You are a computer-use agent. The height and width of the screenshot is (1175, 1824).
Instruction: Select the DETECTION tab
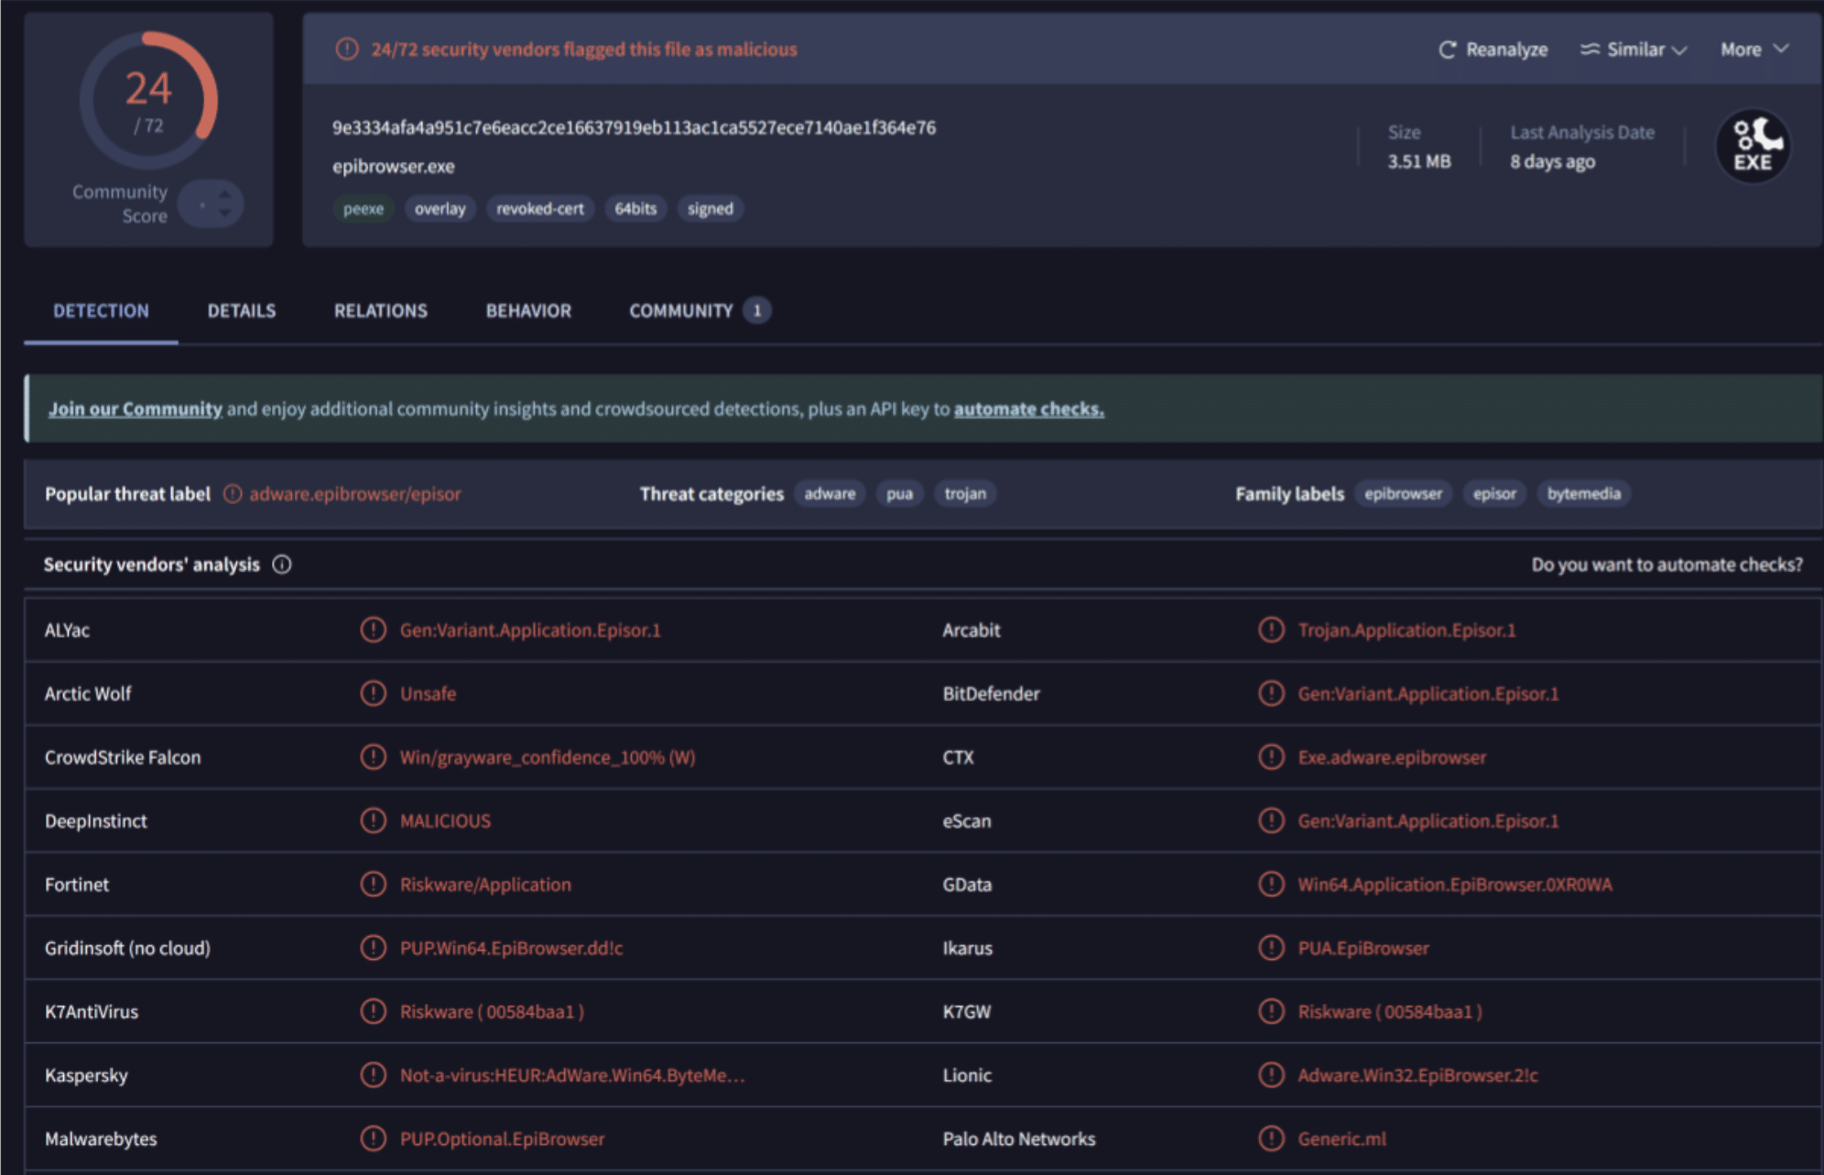[101, 311]
